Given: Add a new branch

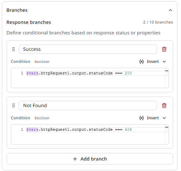Looking at the screenshot, I should (90, 159).
